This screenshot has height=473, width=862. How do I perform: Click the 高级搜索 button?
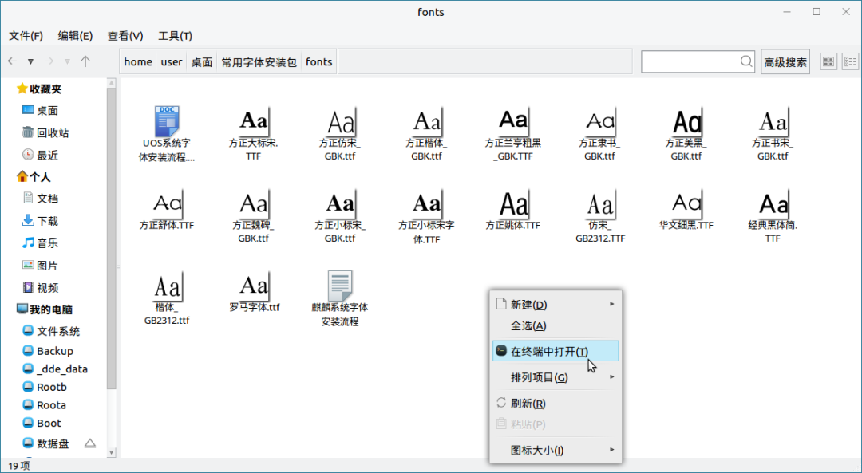785,62
